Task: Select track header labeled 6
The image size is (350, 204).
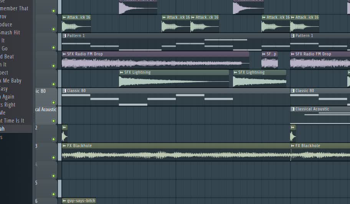Action: [46, 201]
